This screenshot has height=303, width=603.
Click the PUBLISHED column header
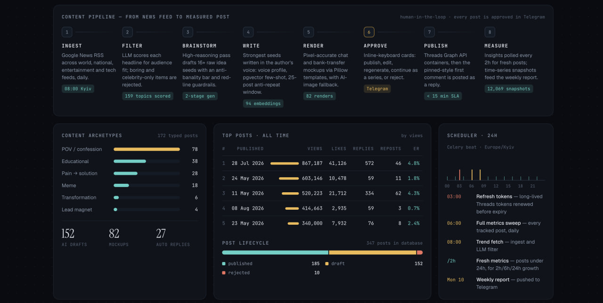coord(250,149)
